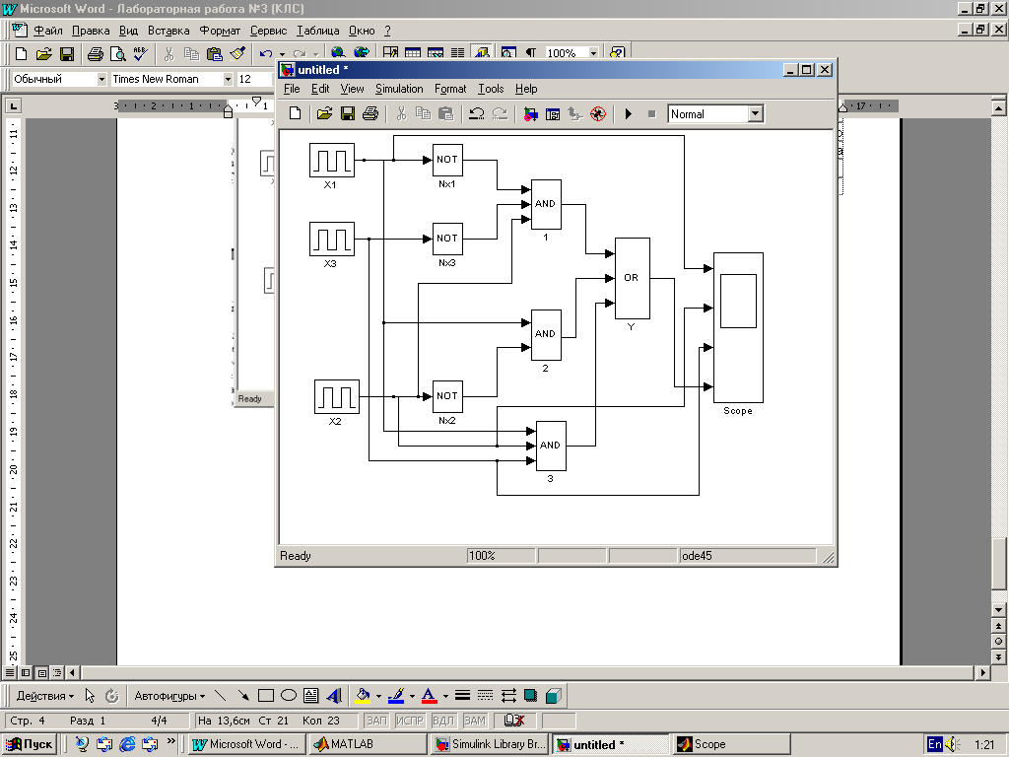Expand the Обычный style dropdown
This screenshot has width=1009, height=757.
click(101, 79)
